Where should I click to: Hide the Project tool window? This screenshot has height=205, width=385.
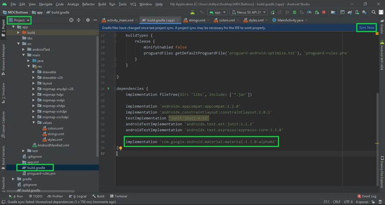pyautogui.click(x=95, y=20)
